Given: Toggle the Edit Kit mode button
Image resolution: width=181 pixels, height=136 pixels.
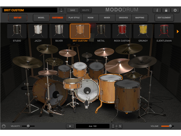Looking at the screenshot, I should [18, 18].
